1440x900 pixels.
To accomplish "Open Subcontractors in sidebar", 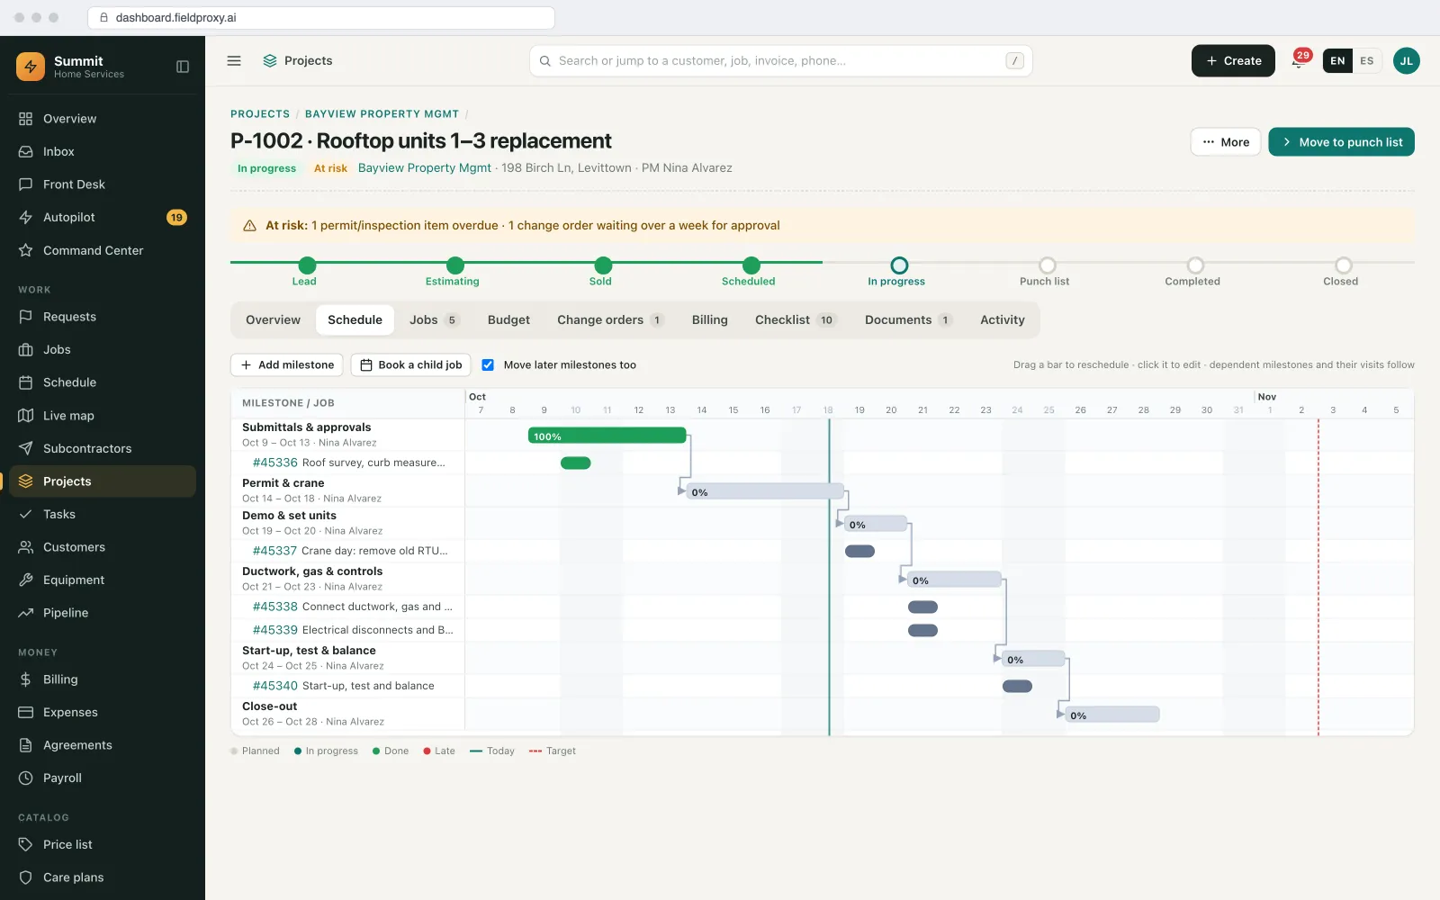I will [x=103, y=448].
